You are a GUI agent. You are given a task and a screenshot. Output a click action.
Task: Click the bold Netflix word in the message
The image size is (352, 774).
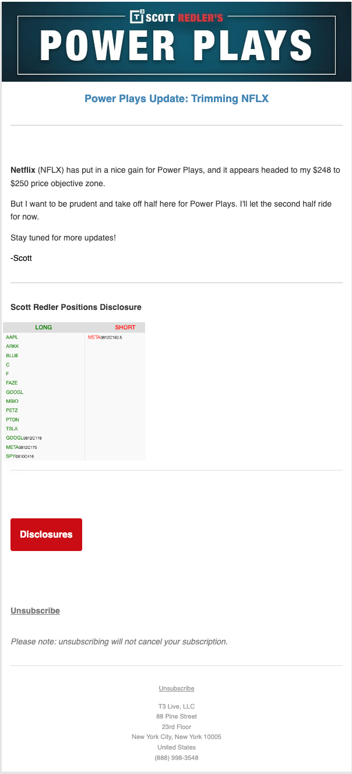tap(23, 170)
